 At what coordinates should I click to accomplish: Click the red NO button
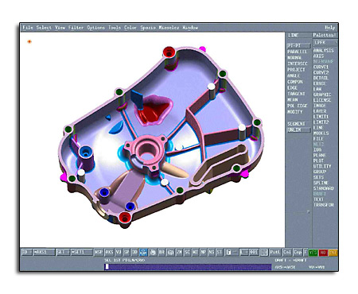click(x=323, y=253)
